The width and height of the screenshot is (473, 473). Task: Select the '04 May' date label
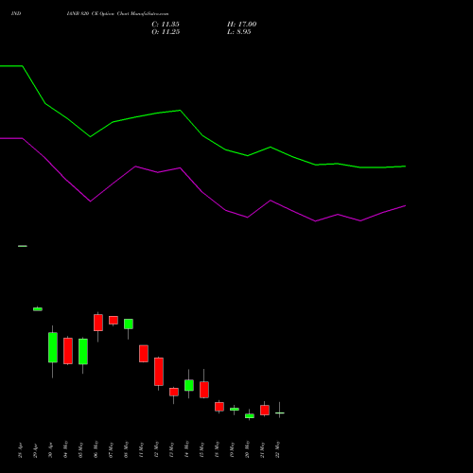(65, 449)
